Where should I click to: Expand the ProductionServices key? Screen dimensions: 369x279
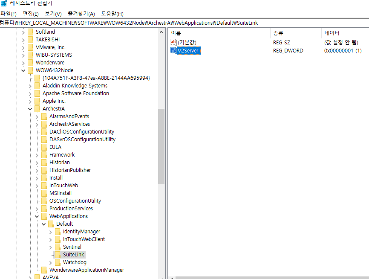click(x=37, y=209)
